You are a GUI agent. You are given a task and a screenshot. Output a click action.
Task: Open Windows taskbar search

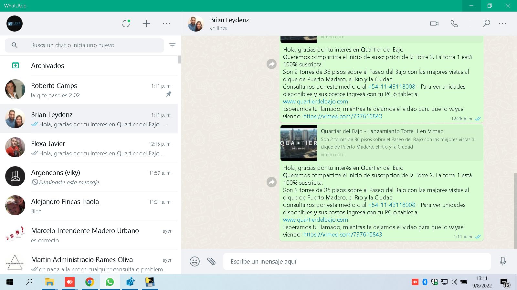point(29,282)
